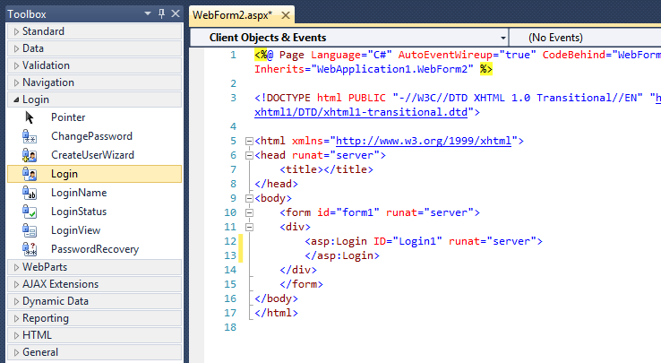Collapse the head tag outline on line 6
The width and height of the screenshot is (661, 363).
tap(249, 156)
